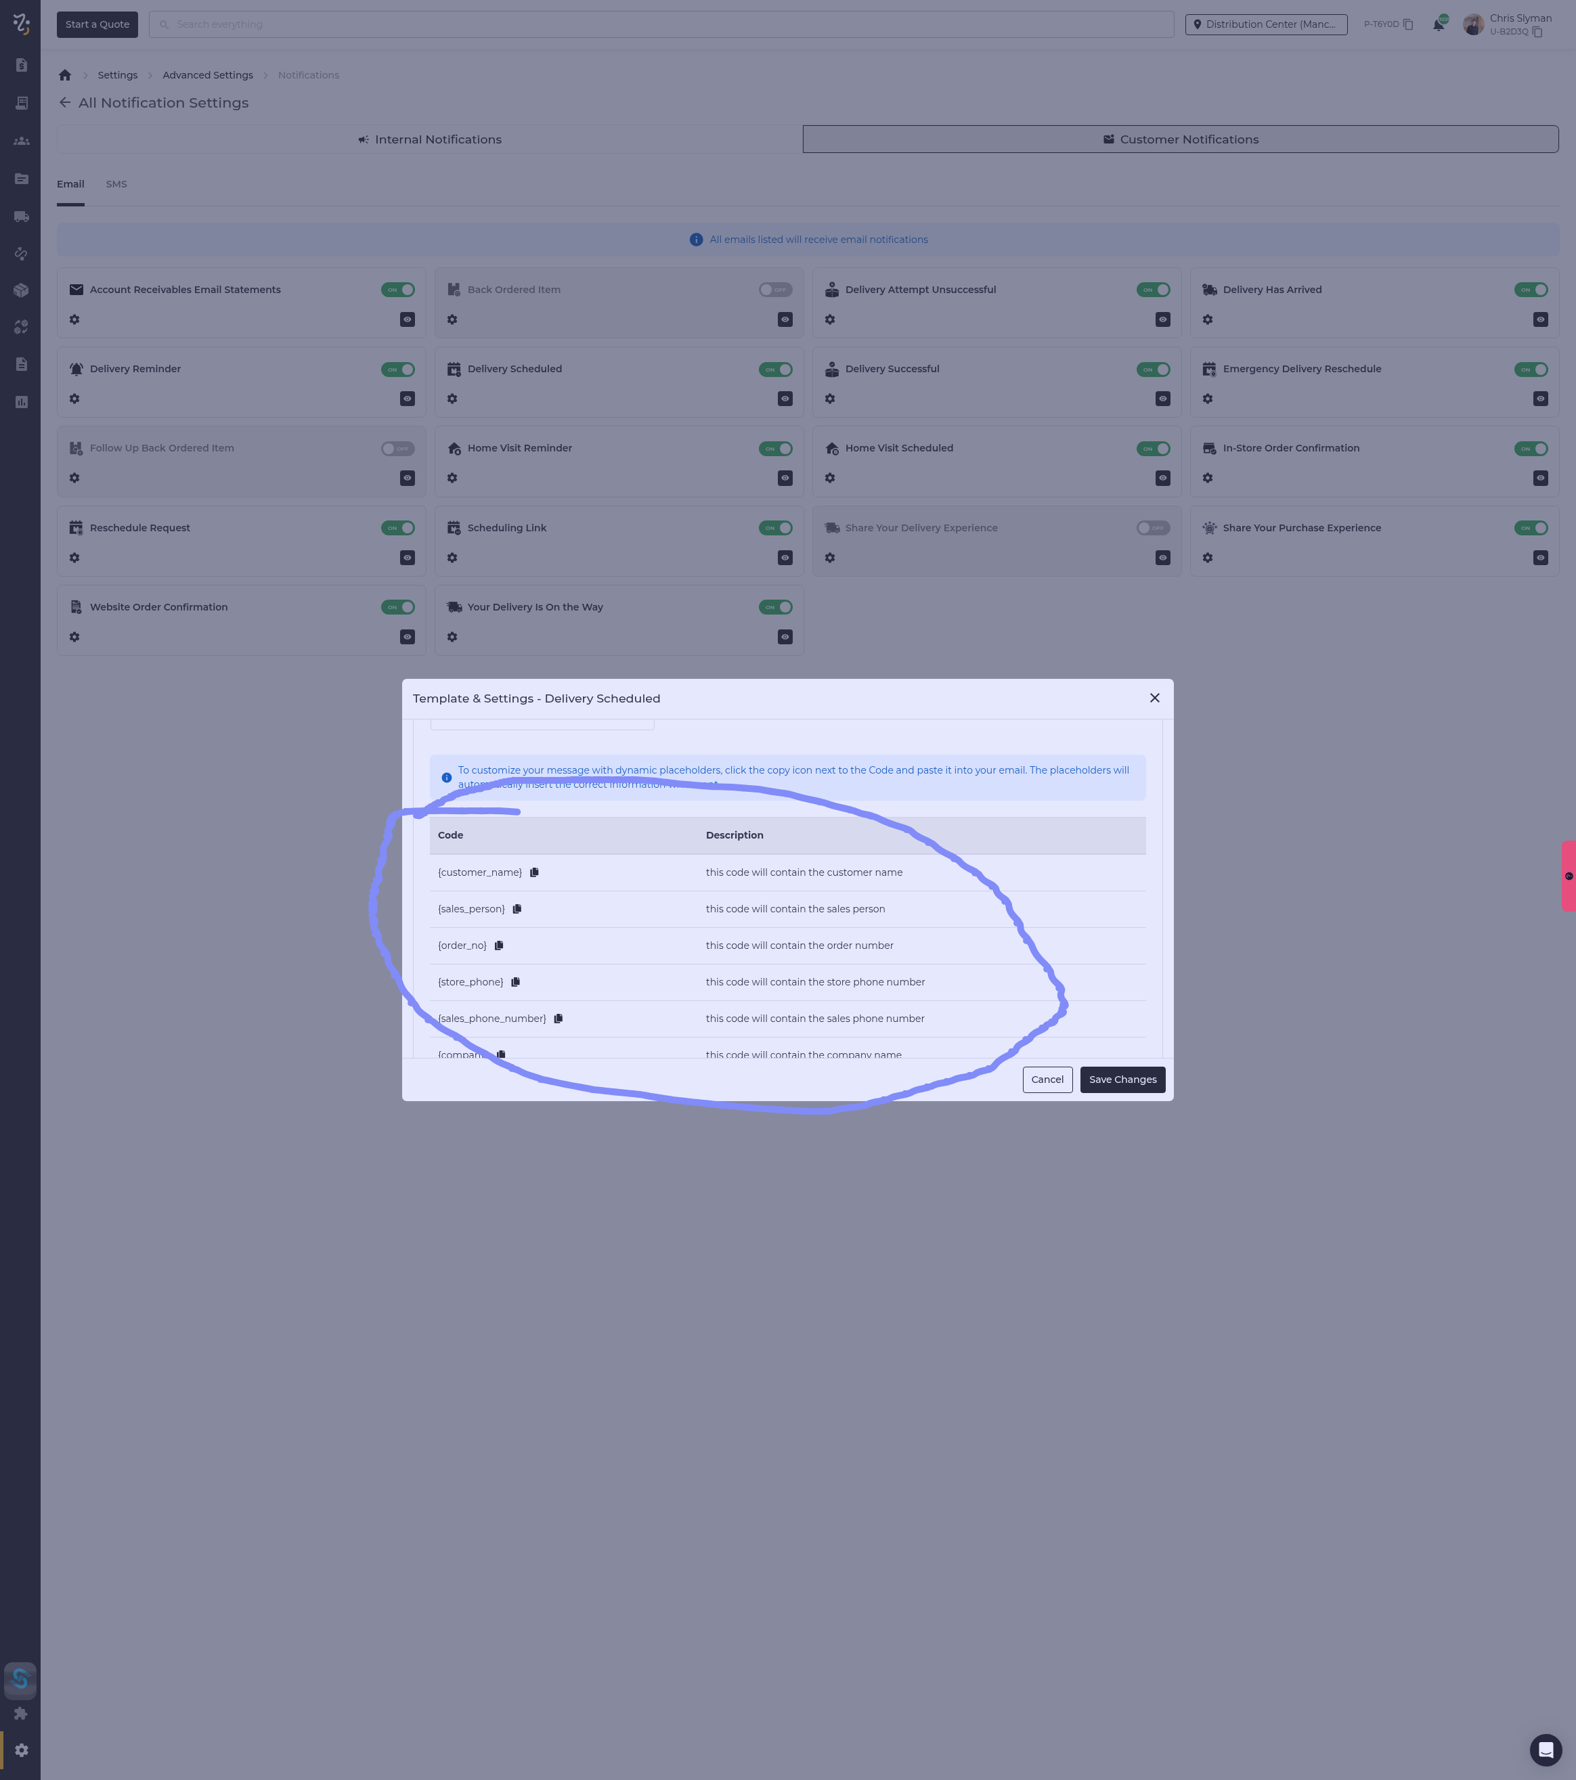Open the chat support bubble
Image resolution: width=1576 pixels, height=1780 pixels.
(1545, 1749)
